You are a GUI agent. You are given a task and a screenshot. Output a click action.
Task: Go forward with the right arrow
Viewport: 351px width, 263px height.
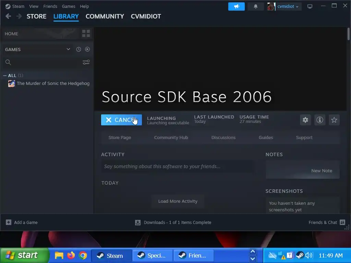tap(19, 16)
